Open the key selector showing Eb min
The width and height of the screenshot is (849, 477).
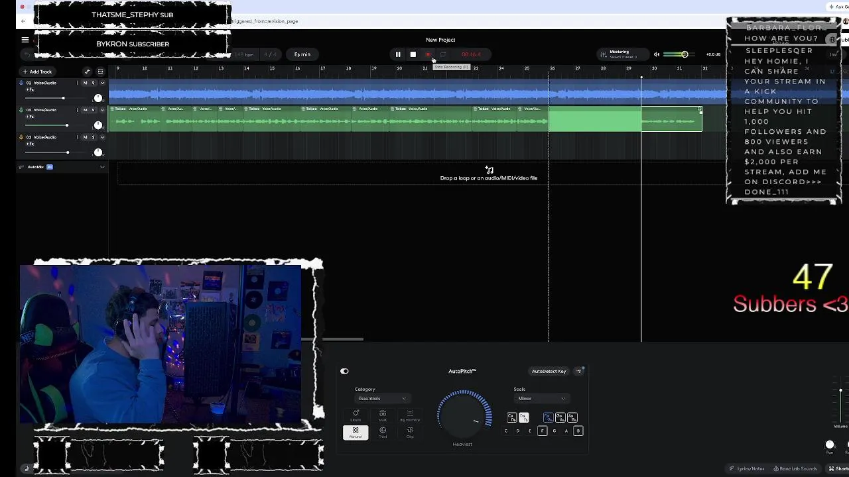click(302, 54)
